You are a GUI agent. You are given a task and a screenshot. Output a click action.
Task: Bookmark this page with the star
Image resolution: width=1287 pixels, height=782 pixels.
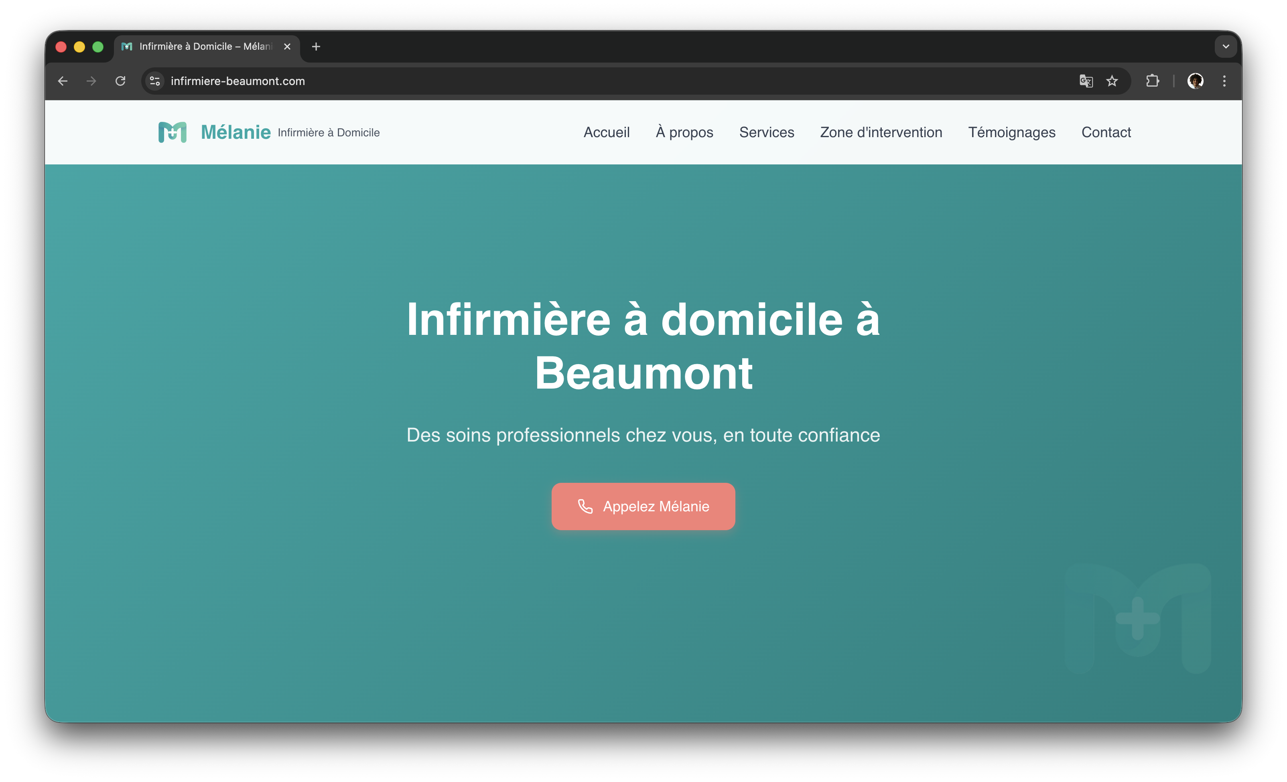tap(1112, 81)
